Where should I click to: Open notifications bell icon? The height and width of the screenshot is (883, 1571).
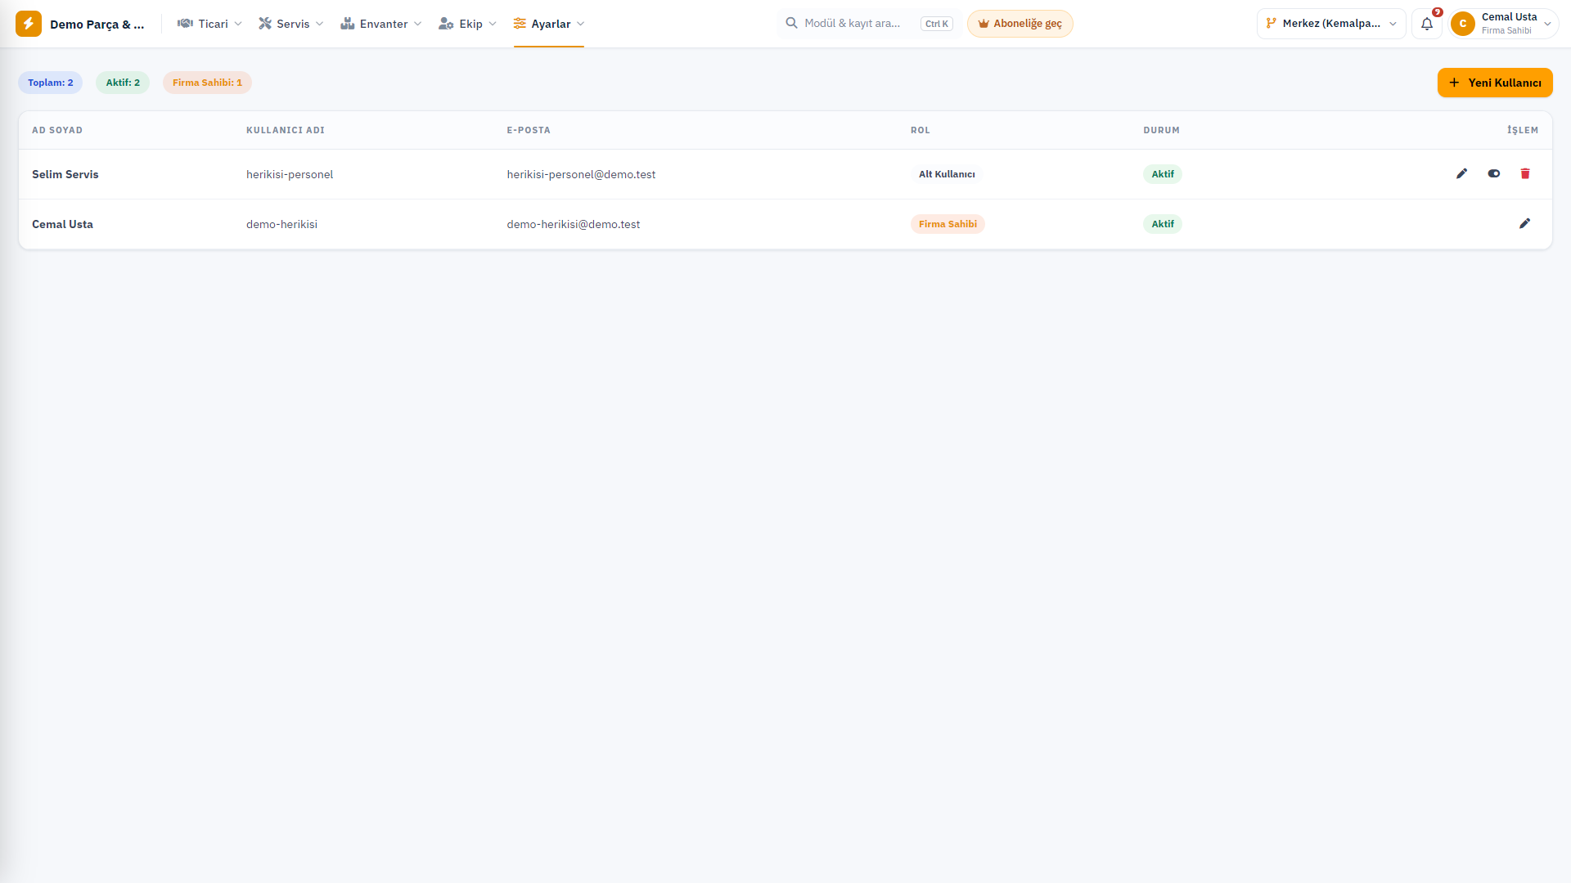(x=1427, y=24)
